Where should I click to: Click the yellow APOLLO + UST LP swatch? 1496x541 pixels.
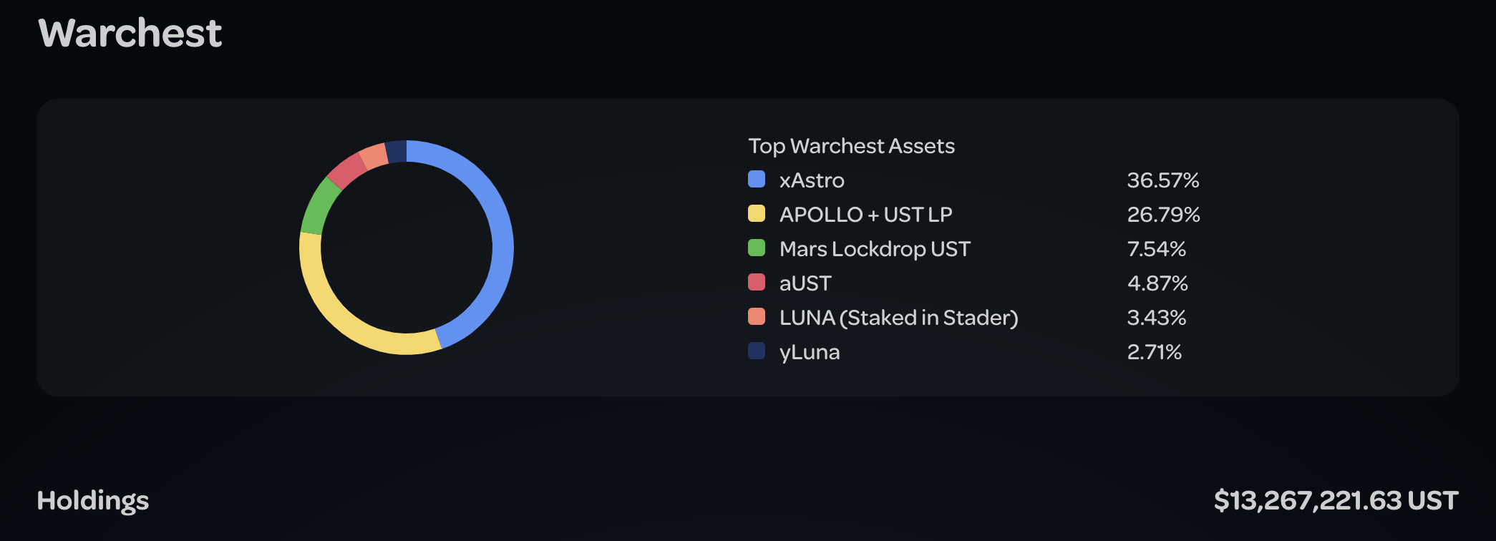coord(757,213)
